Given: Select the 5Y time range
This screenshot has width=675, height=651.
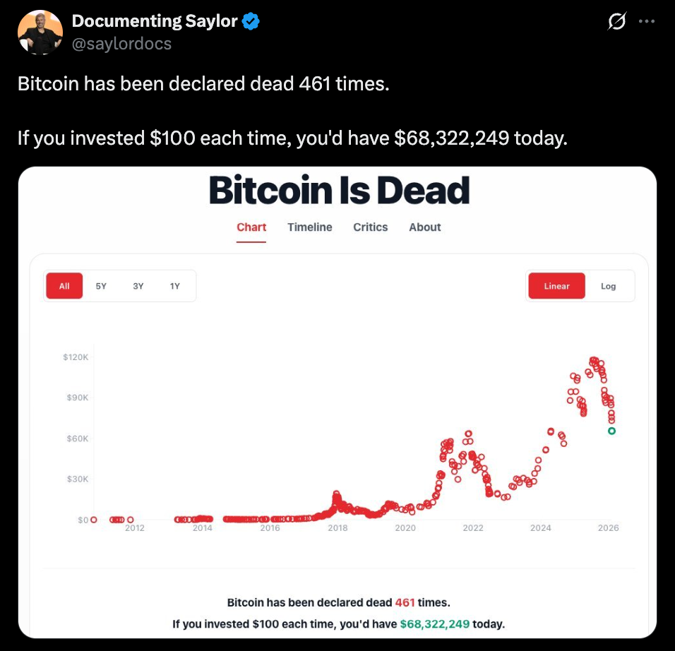Looking at the screenshot, I should (x=101, y=286).
